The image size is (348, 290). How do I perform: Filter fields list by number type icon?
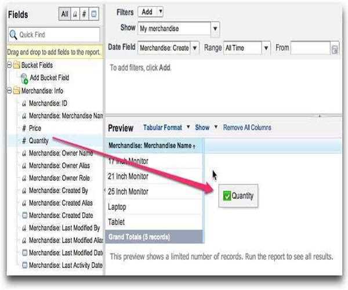85,14
